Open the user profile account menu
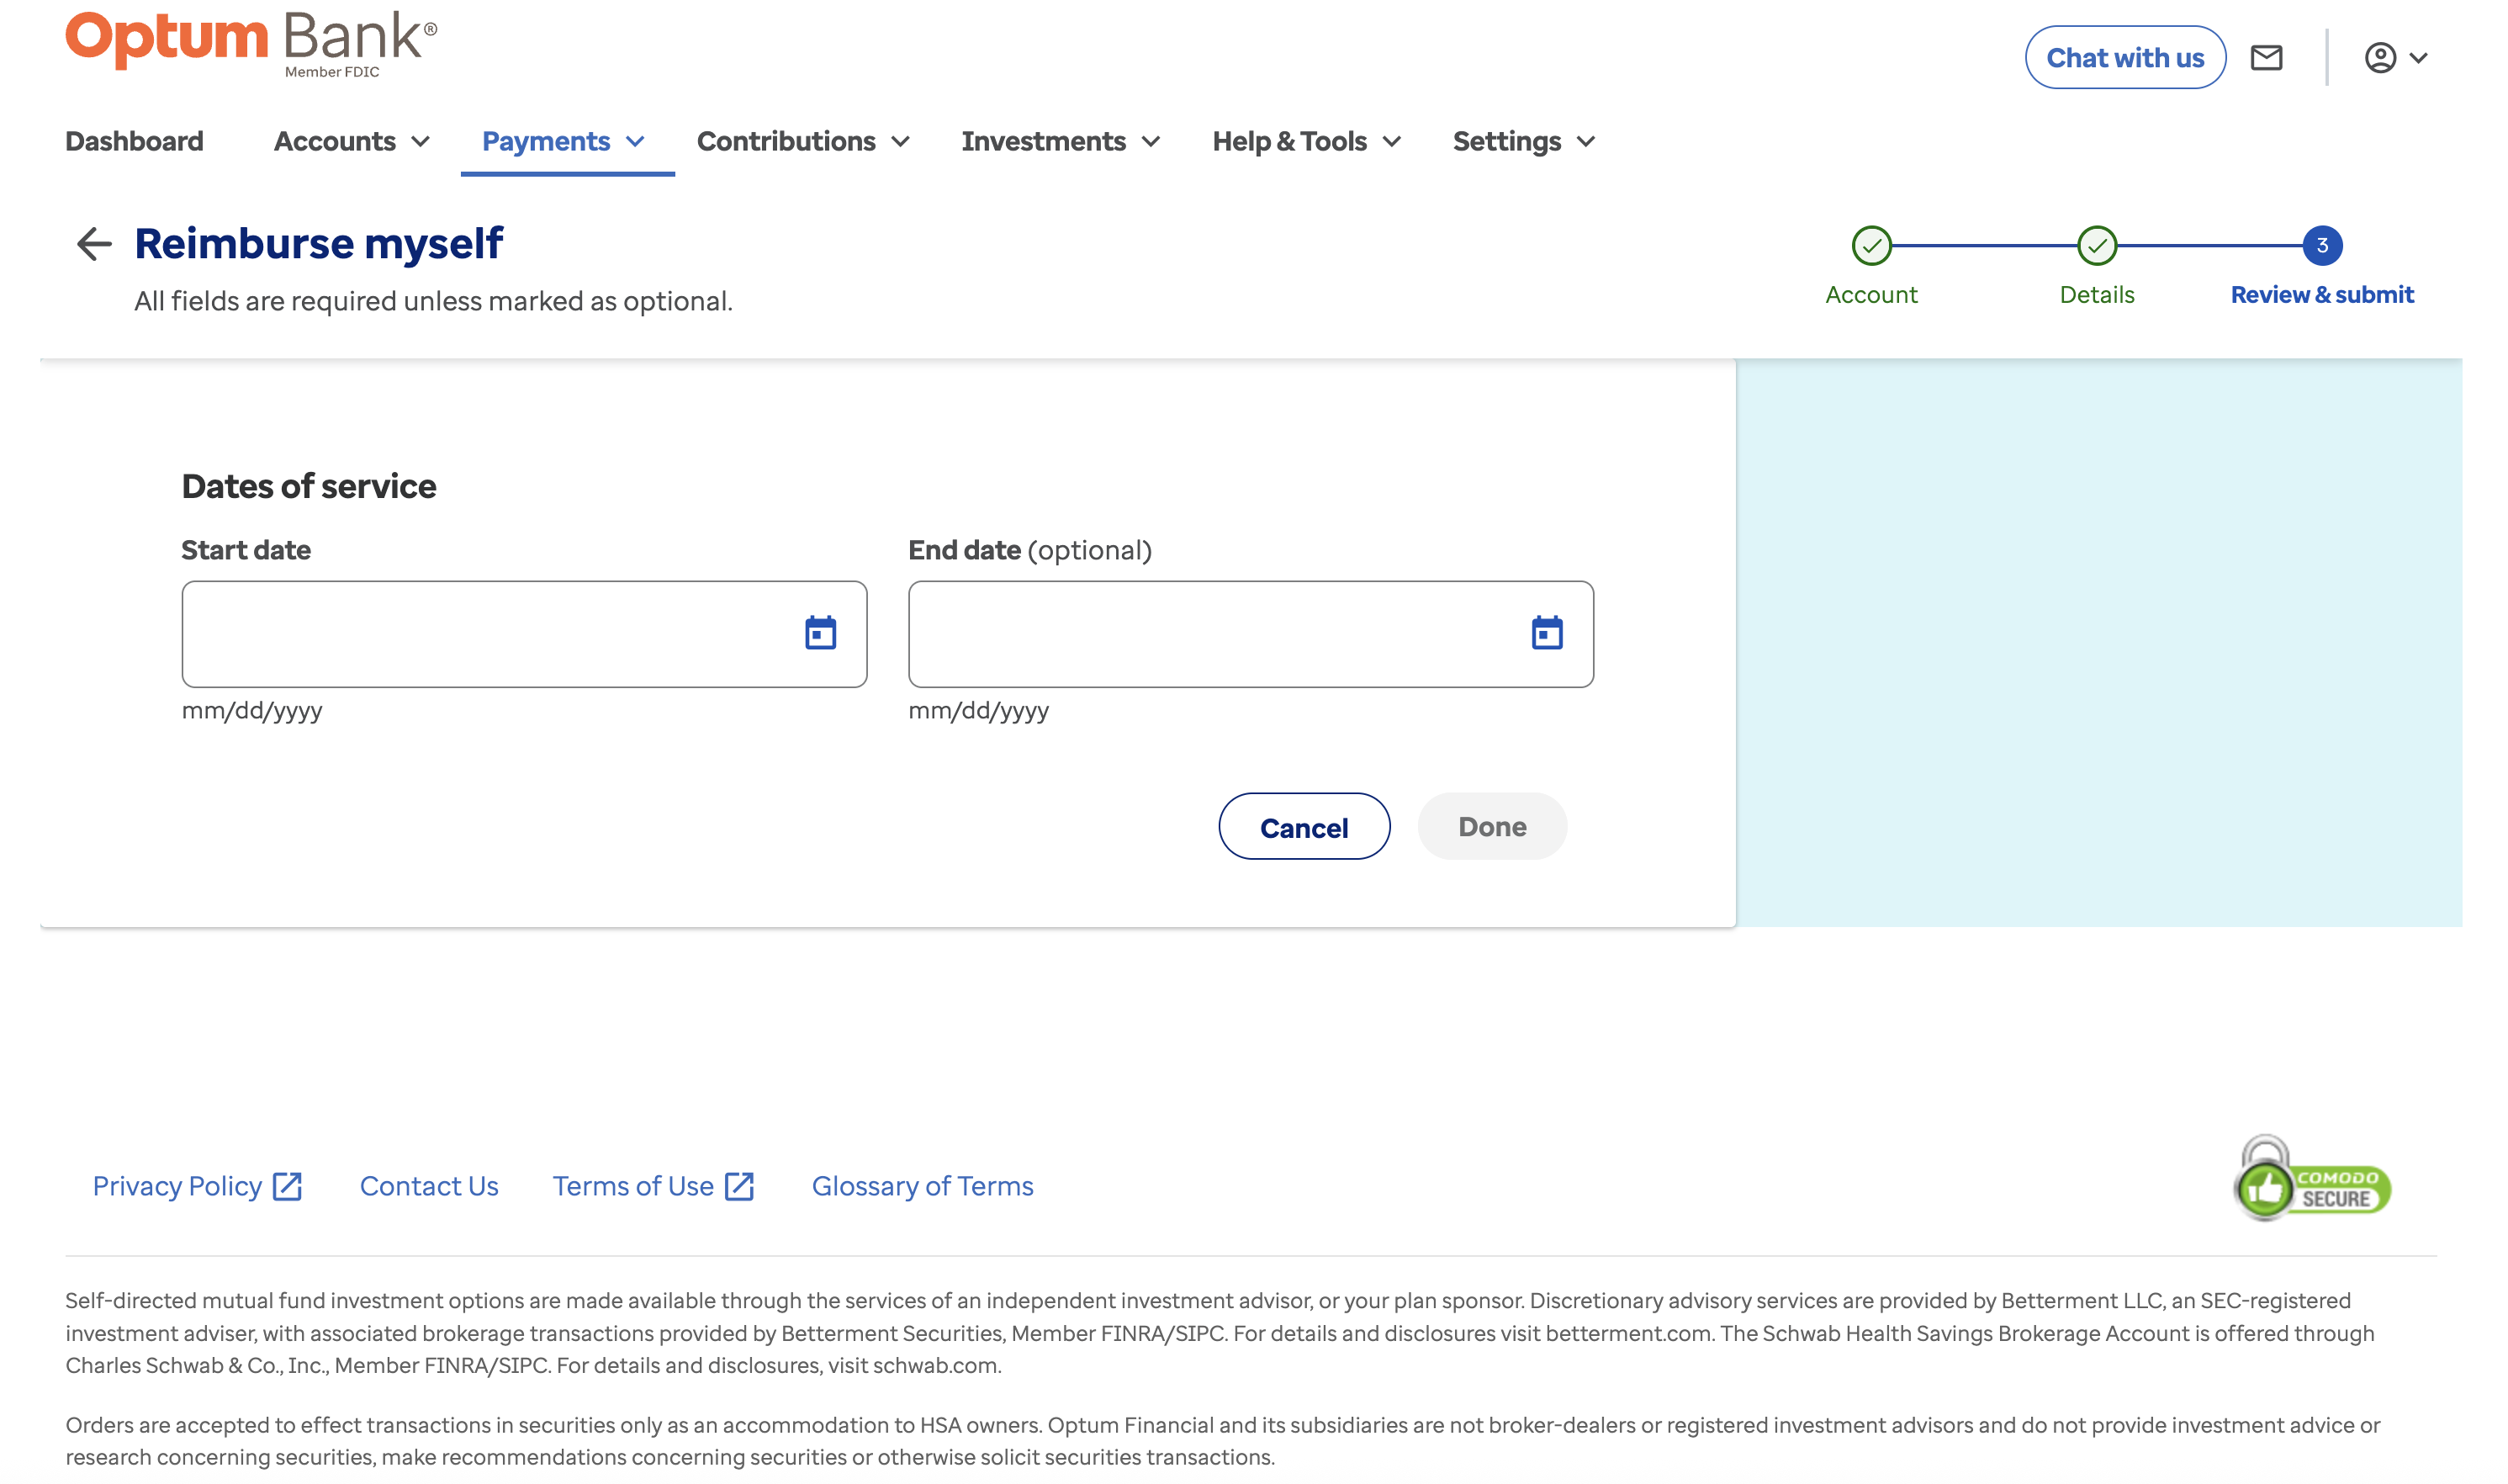Viewport: 2508px width, 1484px height. [2395, 58]
